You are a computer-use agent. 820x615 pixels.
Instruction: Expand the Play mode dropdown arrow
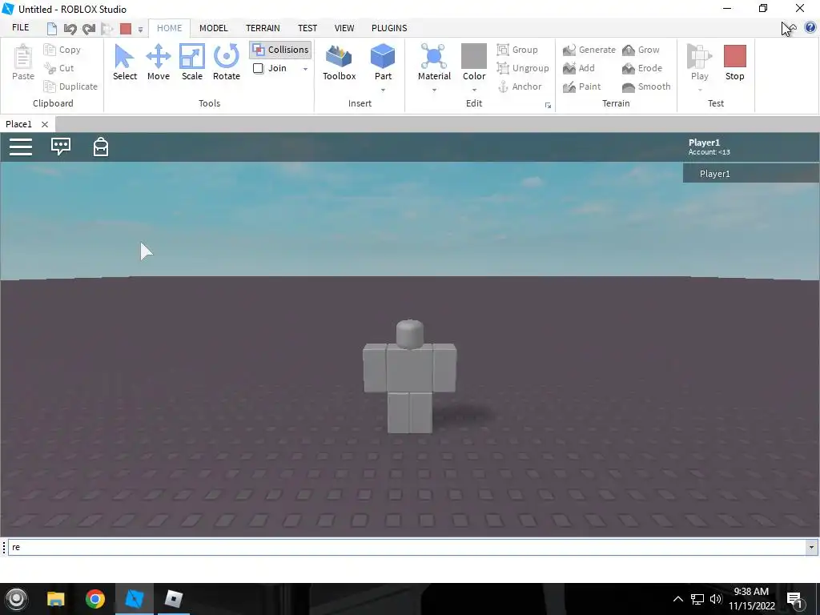coord(700,90)
